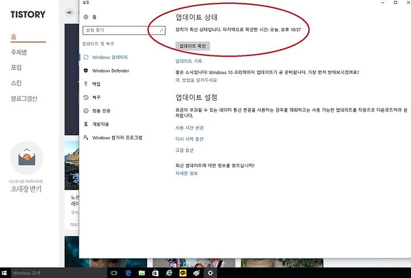Open 고급 옵션 link

coord(184,150)
